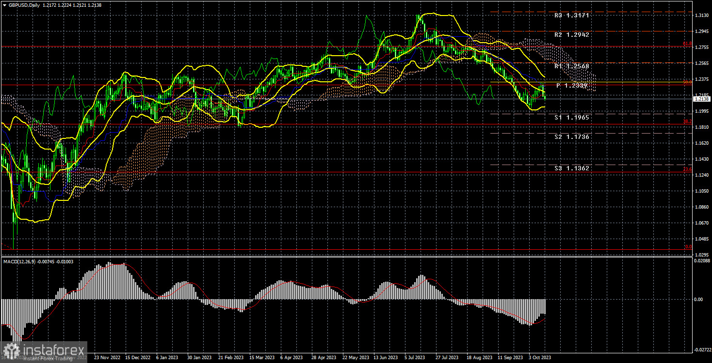Click the 1.0295 price axis value

701,255
